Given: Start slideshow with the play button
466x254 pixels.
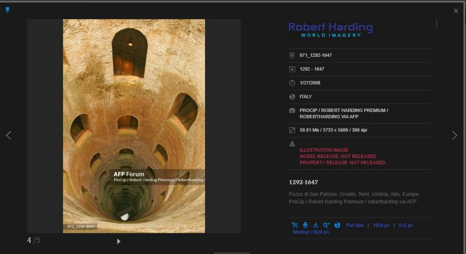Looking at the screenshot, I should [x=119, y=241].
